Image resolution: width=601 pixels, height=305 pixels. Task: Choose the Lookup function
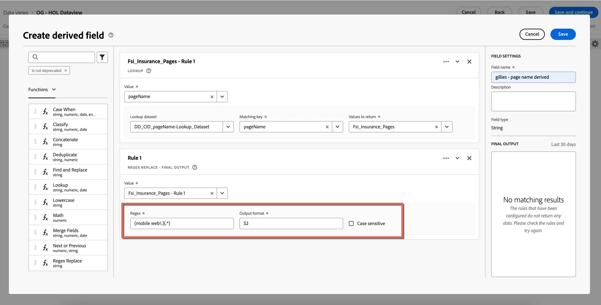pyautogui.click(x=68, y=187)
